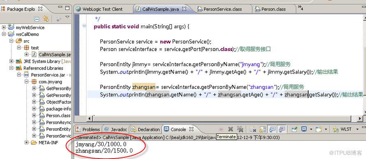Toggle Scroll Lock in the Console
This screenshot has width=366, height=159.
[263, 129]
